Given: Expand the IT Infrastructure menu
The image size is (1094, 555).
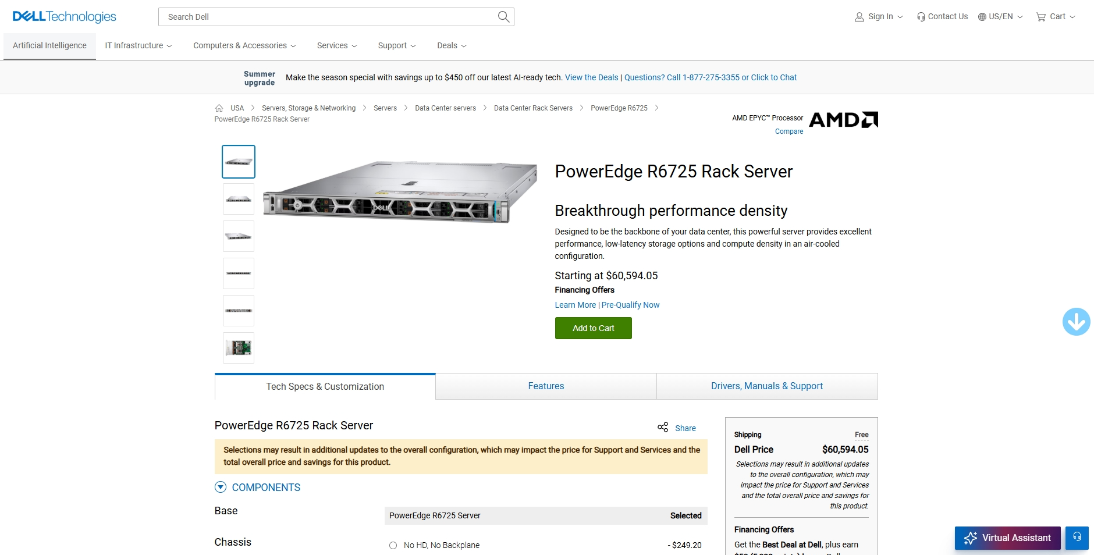Looking at the screenshot, I should point(138,45).
